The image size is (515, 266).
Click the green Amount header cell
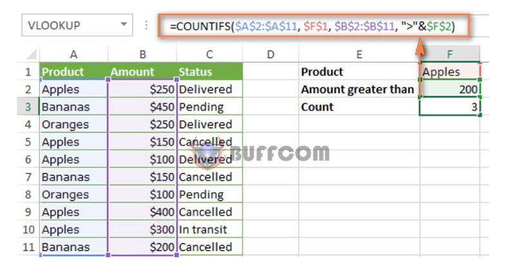click(142, 71)
